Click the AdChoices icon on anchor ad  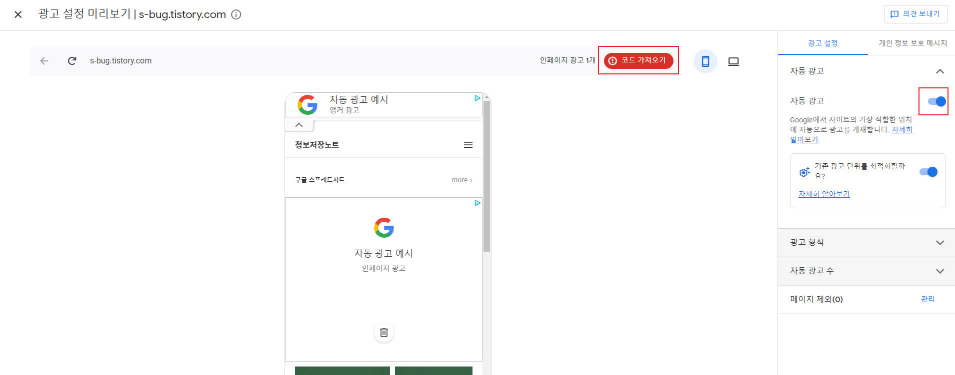point(477,98)
